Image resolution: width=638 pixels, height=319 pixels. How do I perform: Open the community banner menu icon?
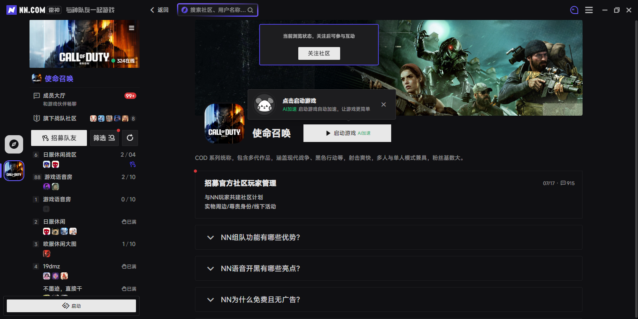[132, 28]
